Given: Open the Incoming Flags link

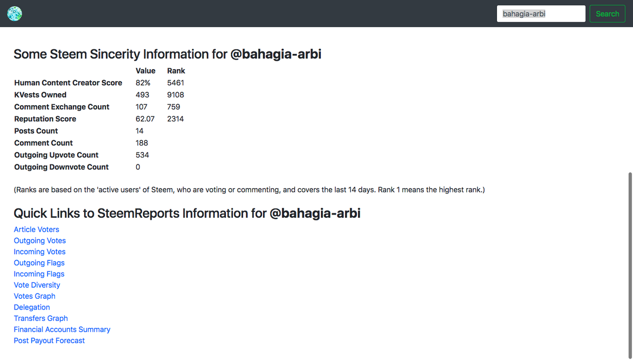Looking at the screenshot, I should pos(39,274).
